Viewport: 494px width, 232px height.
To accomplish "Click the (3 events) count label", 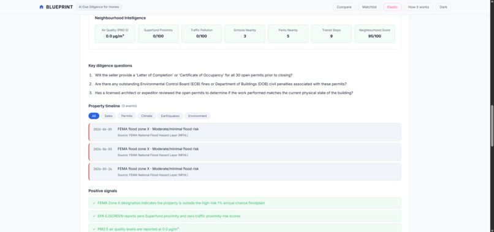I will pyautogui.click(x=129, y=106).
